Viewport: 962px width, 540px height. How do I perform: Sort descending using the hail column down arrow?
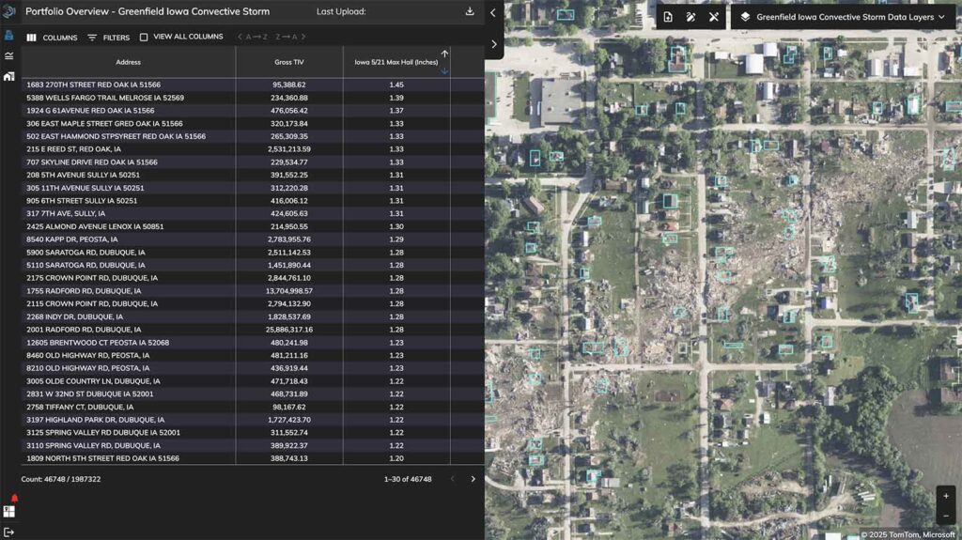click(x=444, y=70)
